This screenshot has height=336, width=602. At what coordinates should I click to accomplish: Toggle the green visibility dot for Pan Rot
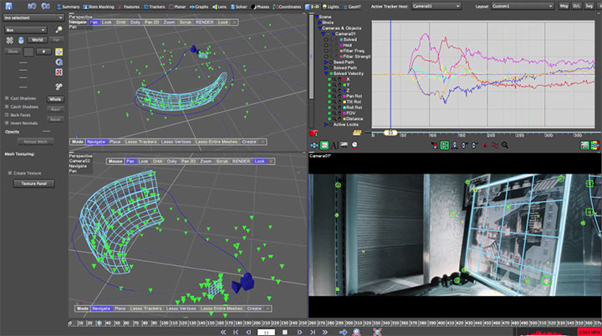click(329, 96)
